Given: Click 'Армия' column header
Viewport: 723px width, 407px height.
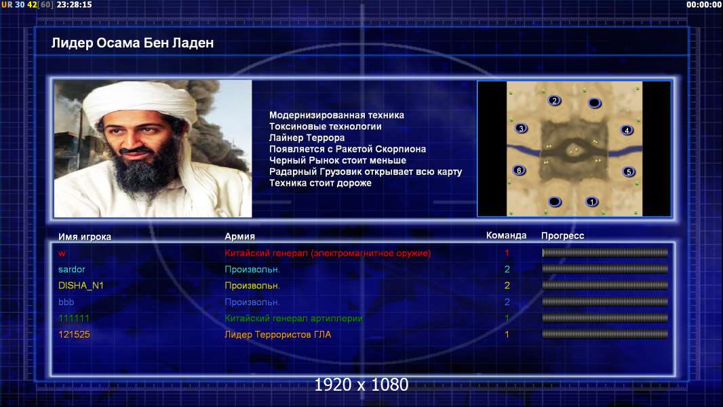Looking at the screenshot, I should click(240, 236).
